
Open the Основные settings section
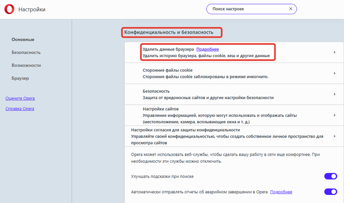point(23,39)
